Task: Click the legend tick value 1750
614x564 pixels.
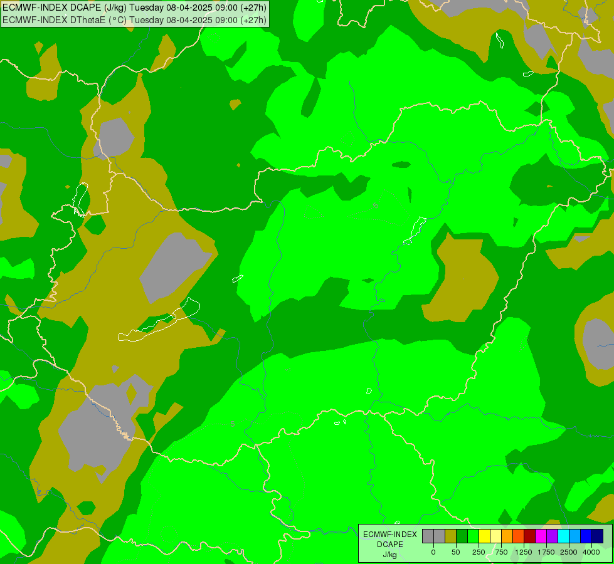Action: point(546,552)
